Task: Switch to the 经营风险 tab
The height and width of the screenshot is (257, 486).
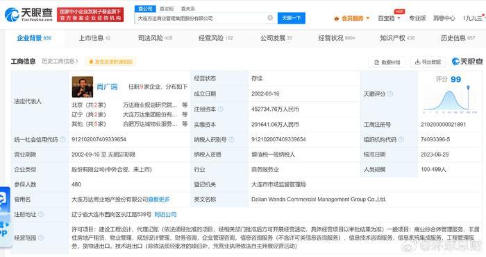Action: point(215,38)
